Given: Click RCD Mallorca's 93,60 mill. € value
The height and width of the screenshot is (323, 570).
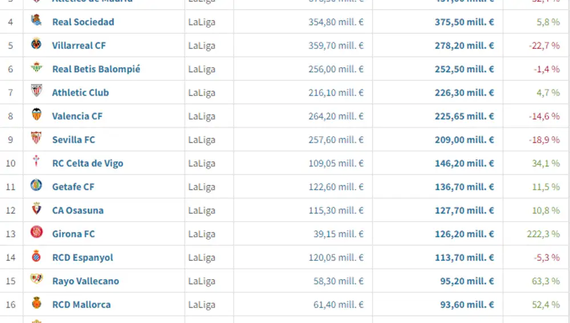Looking at the screenshot, I should tap(467, 305).
